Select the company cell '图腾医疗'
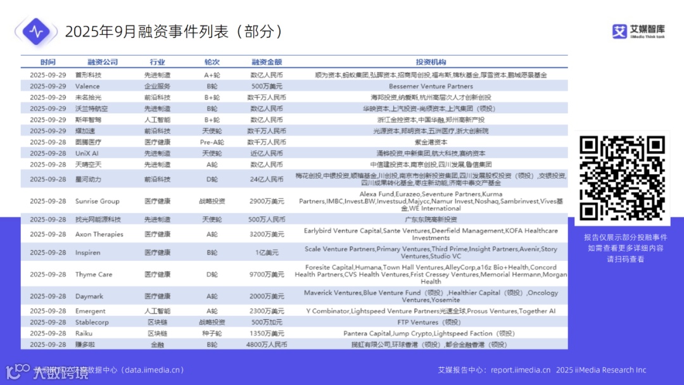The width and height of the screenshot is (684, 385). (88, 142)
